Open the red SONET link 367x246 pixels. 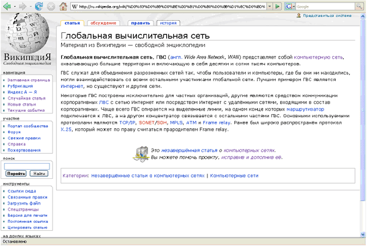[147, 123]
